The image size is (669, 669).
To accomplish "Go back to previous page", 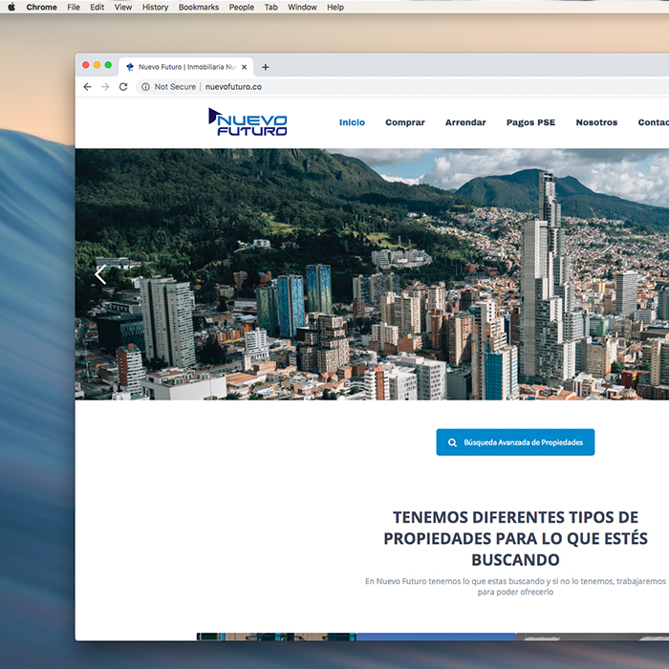I will coord(88,87).
